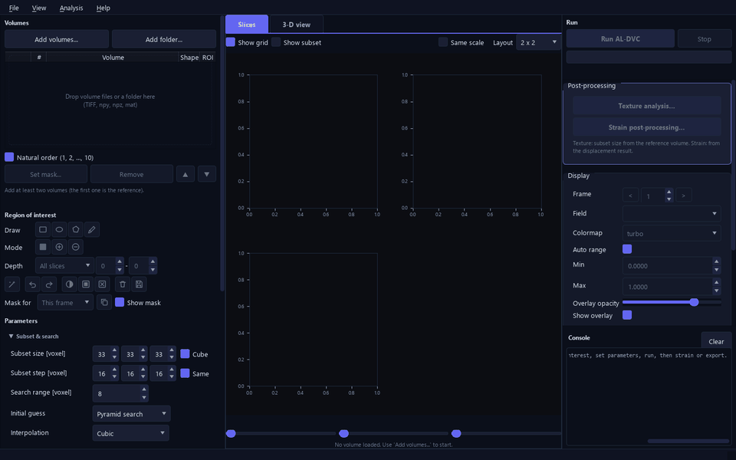Viewport: 736px width, 460px height.
Task: Clear the console output
Action: click(716, 341)
